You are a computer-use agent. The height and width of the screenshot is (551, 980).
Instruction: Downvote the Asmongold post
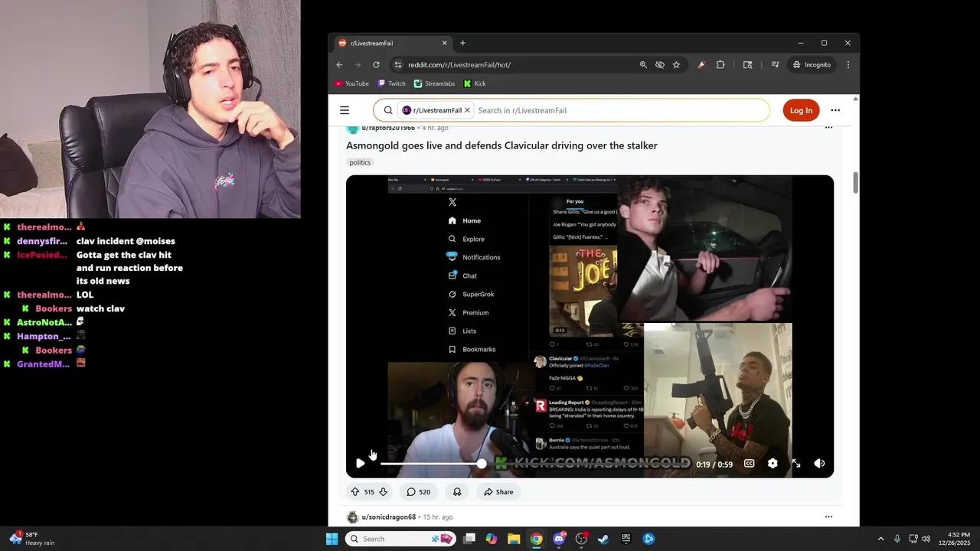click(x=383, y=492)
